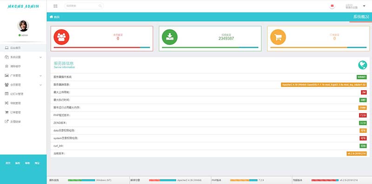Viewport: 372px width, 184px height.
Task: Click the home icon in breadcrumb bar
Action: click(x=51, y=17)
